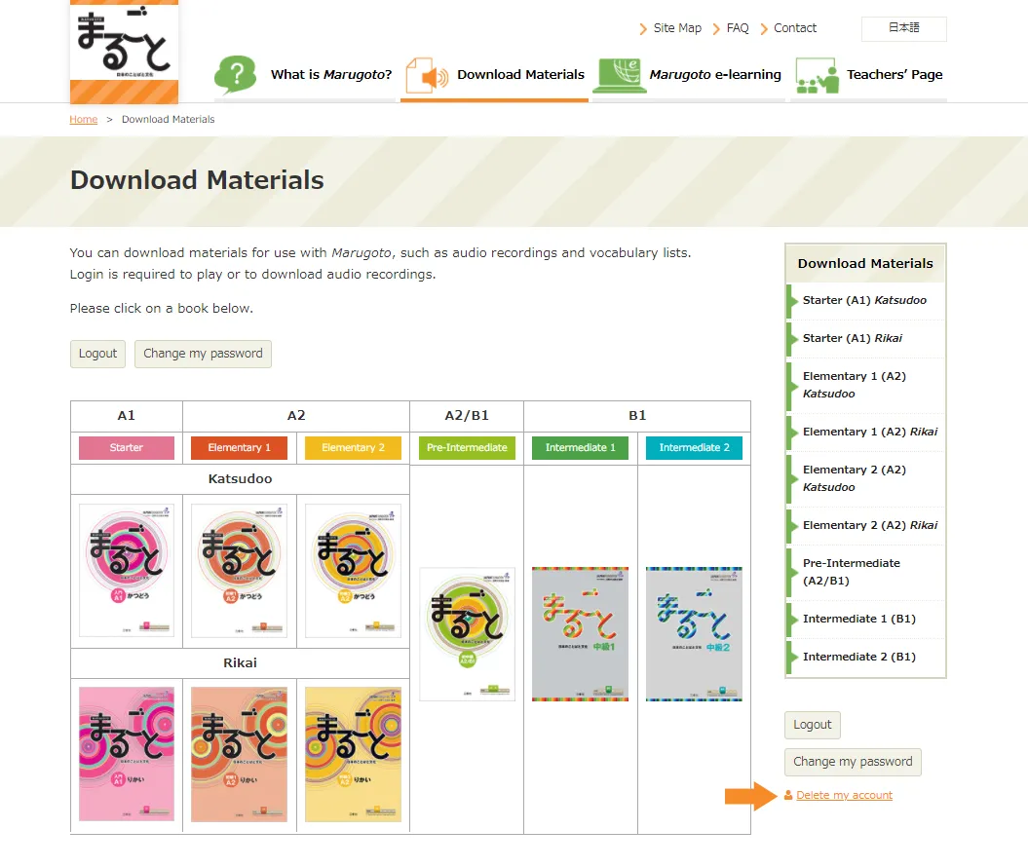Open the Contact link
Image resolution: width=1028 pixels, height=867 pixels.
[795, 28]
